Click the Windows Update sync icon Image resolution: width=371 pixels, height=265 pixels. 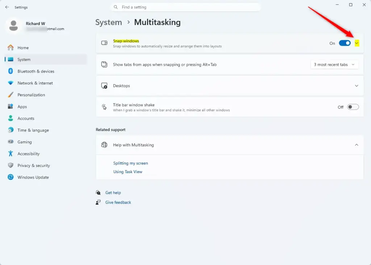11,177
